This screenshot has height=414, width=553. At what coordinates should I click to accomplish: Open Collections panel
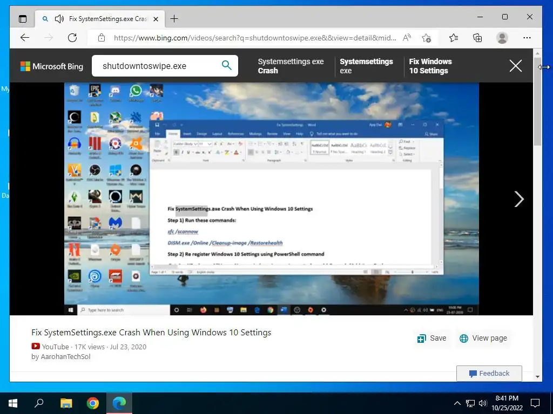tap(477, 38)
